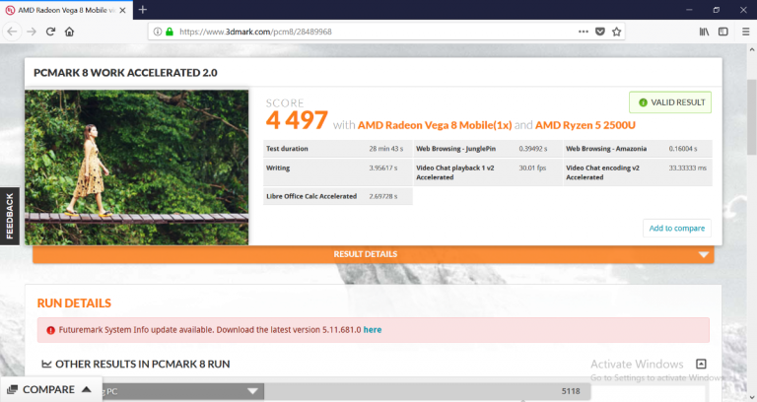Bookmark this page with the star icon
Screen dimensions: 757x402
coord(617,32)
